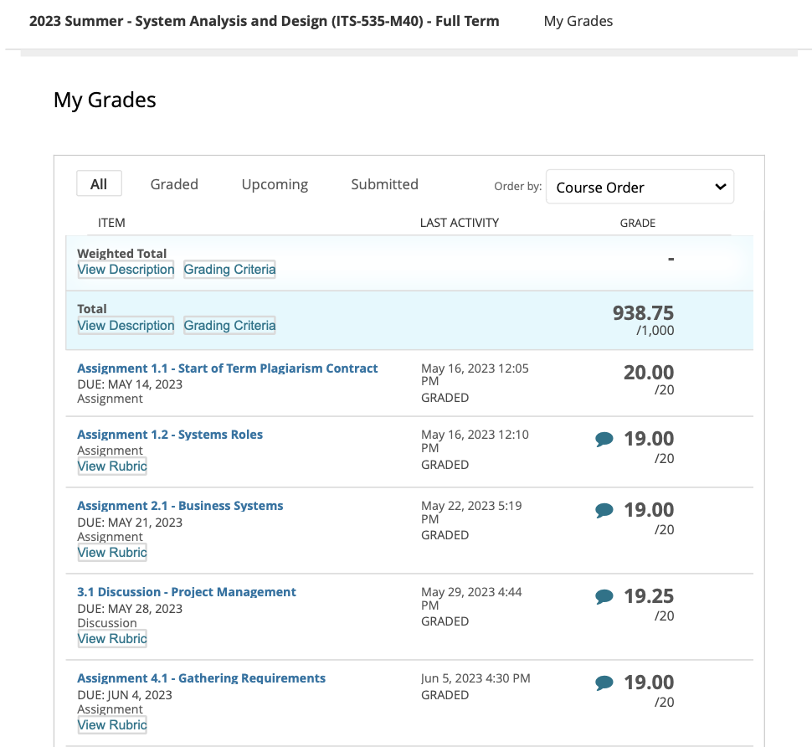Click View Description under Total row
This screenshot has height=747, width=812.
(126, 326)
